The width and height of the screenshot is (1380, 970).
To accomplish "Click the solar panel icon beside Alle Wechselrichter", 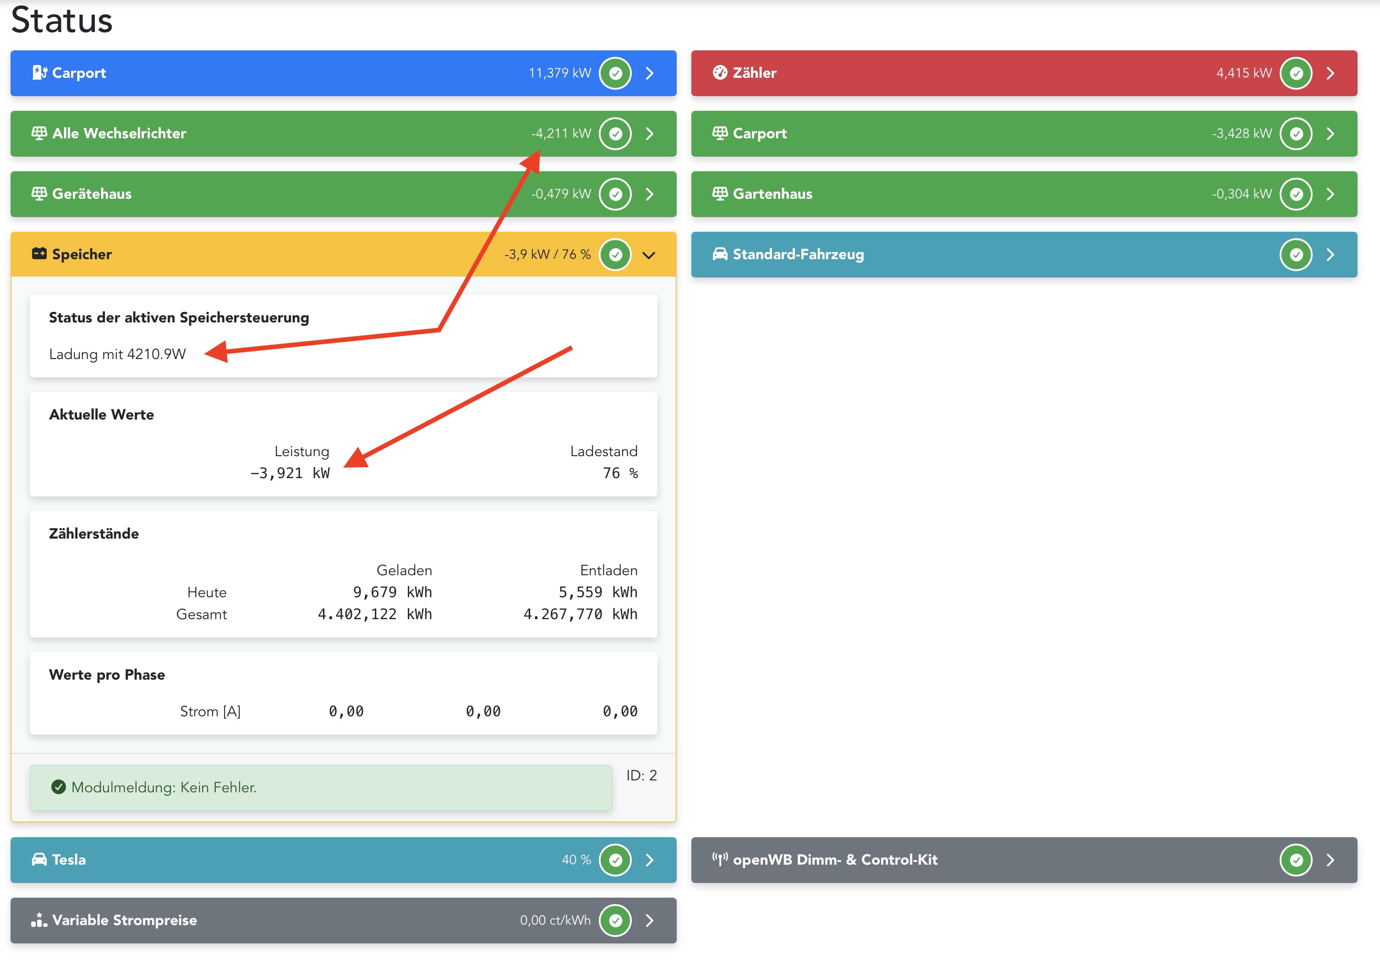I will [x=39, y=133].
